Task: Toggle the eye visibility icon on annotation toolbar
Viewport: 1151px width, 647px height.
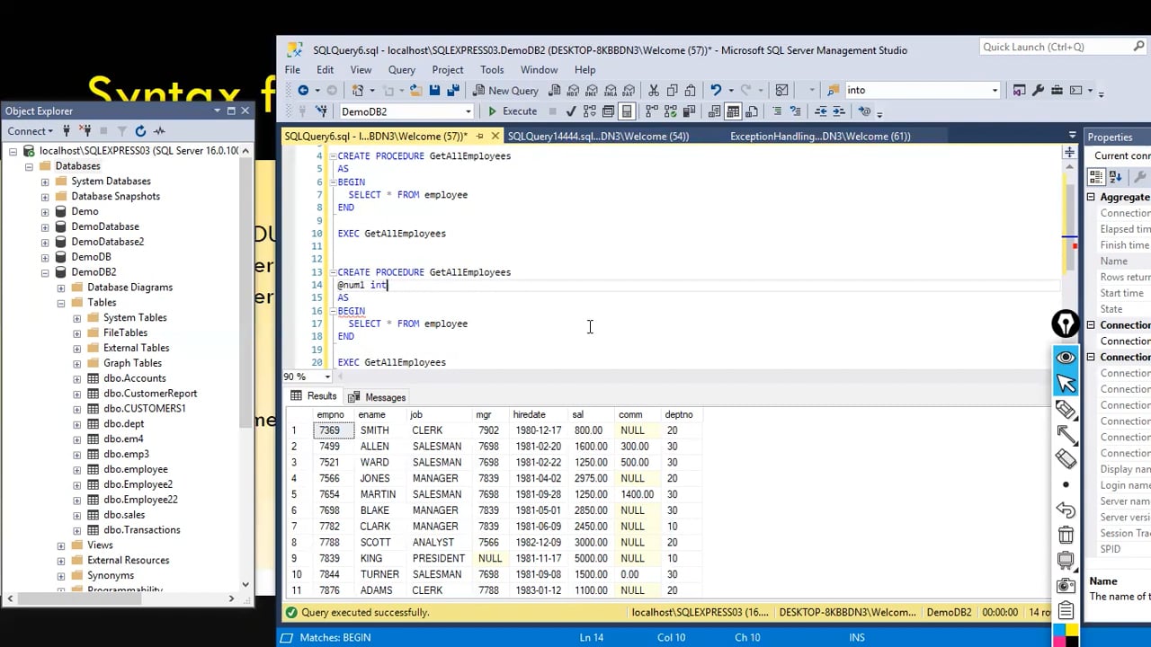Action: point(1066,358)
